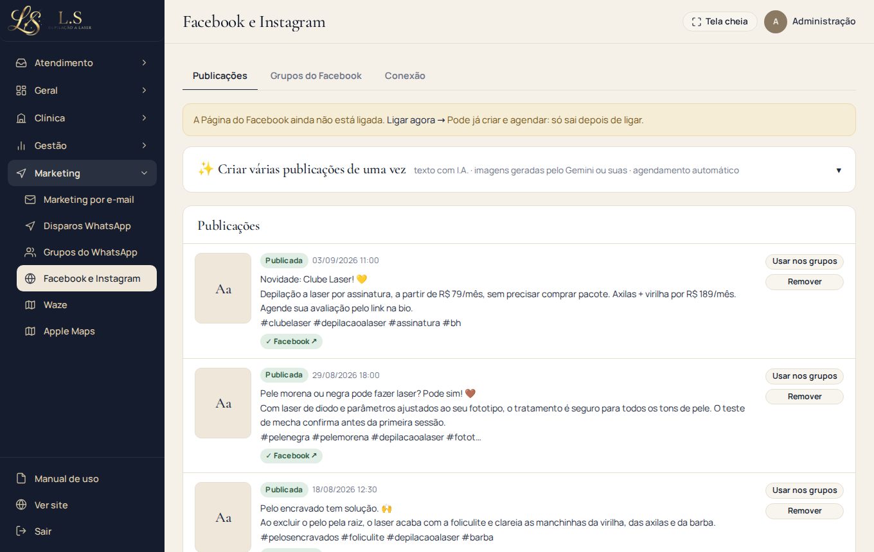This screenshot has width=874, height=552.
Task: Click the Administração avatar circle
Action: pyautogui.click(x=776, y=22)
